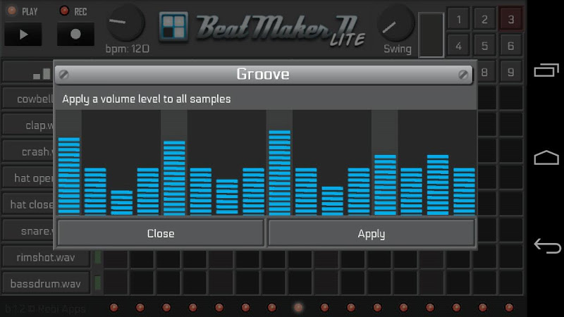Select the highlighted pattern 3
The image size is (564, 317).
[x=510, y=19]
